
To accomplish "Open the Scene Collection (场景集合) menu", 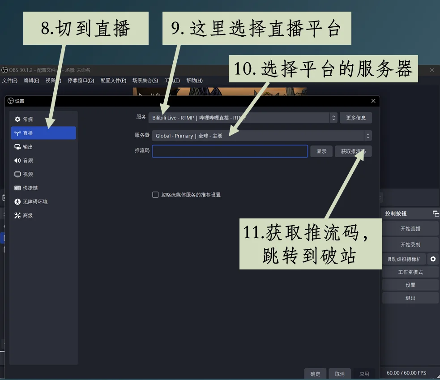I will (145, 81).
